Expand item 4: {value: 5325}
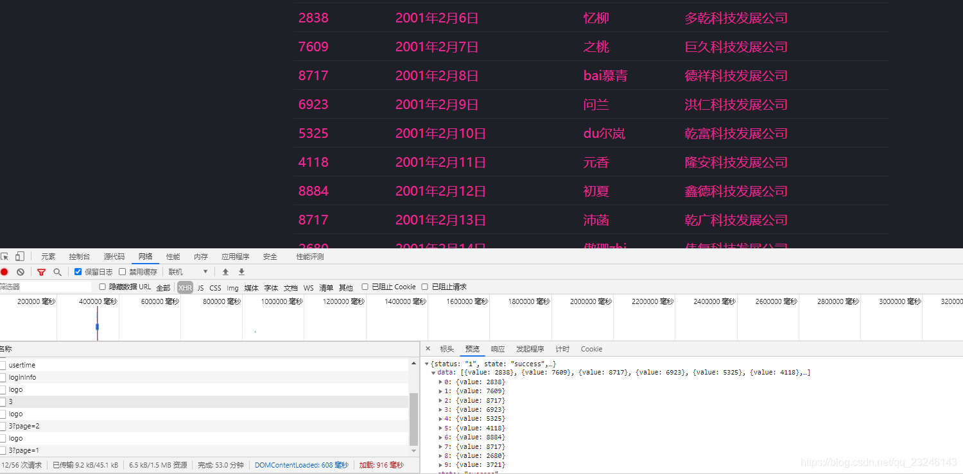963x474 pixels. point(440,419)
